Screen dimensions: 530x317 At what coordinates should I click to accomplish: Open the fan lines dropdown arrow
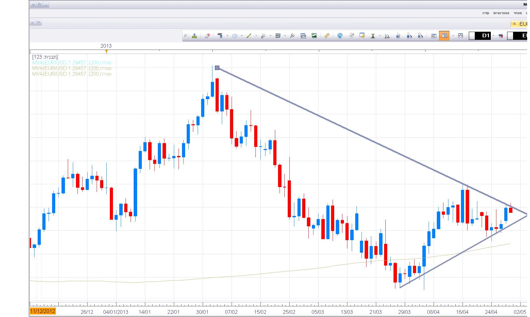tap(270, 36)
